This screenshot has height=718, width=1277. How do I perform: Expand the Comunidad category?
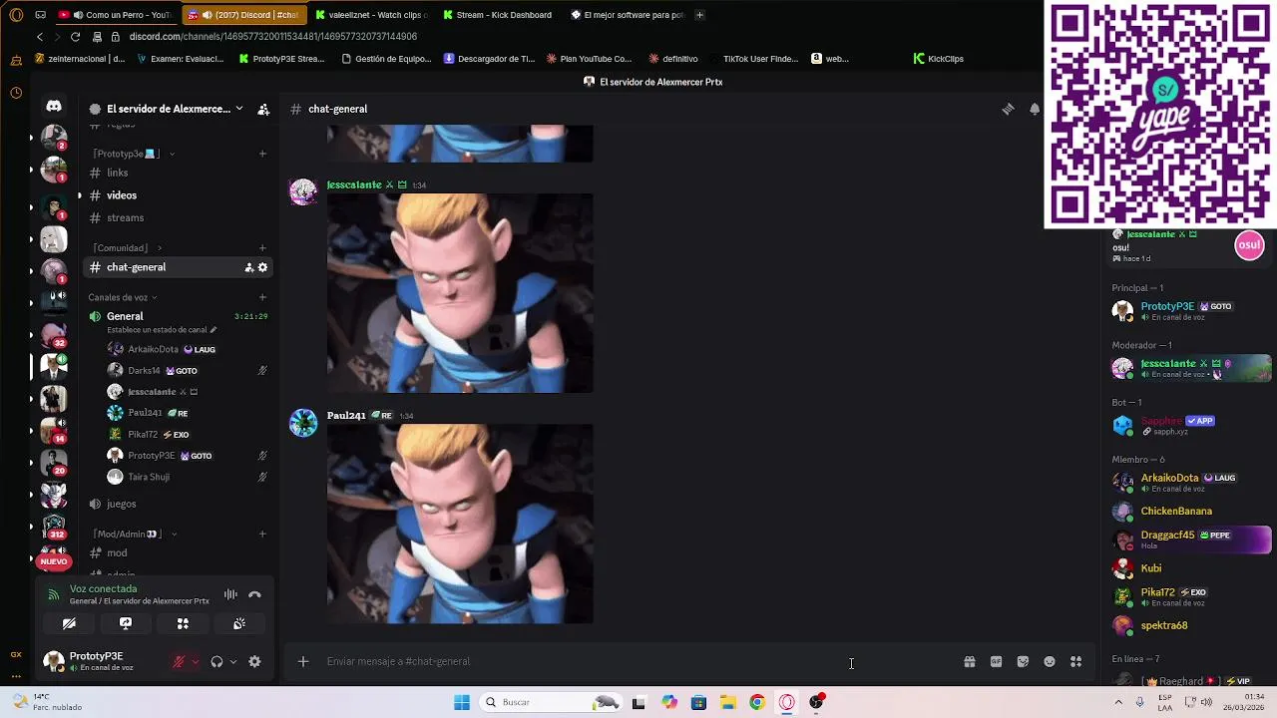point(127,247)
